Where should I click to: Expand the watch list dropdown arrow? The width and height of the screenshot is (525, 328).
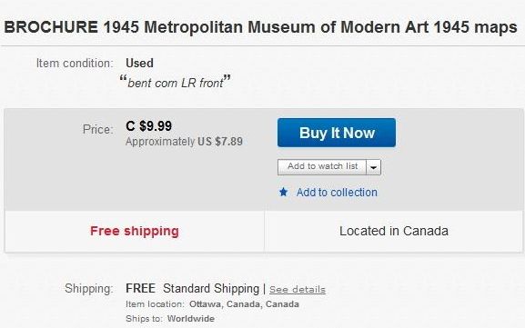[374, 167]
